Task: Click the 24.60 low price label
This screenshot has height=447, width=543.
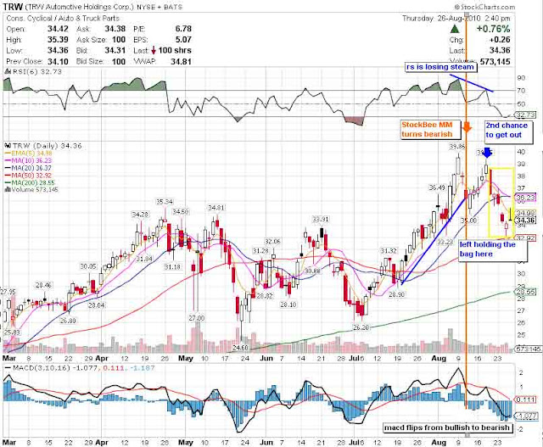Action: pos(240,347)
